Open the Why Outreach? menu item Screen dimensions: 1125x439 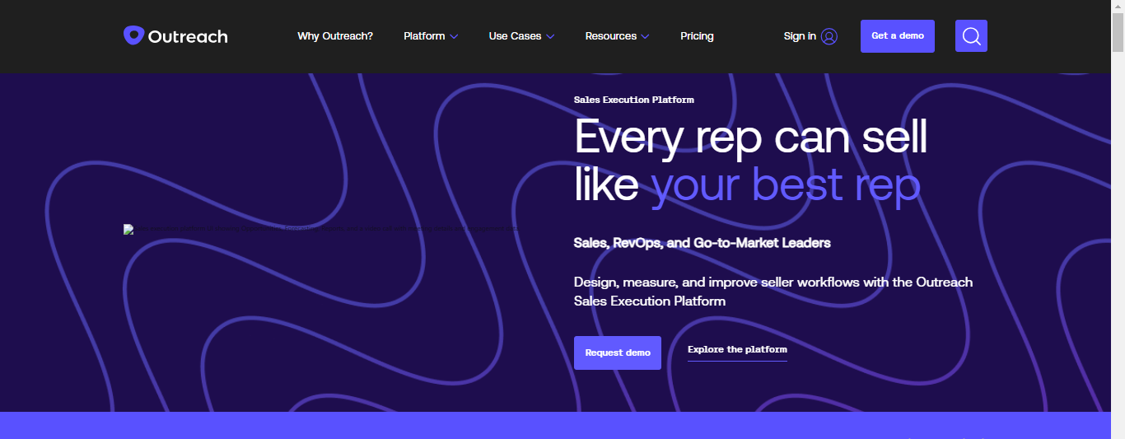pyautogui.click(x=335, y=36)
